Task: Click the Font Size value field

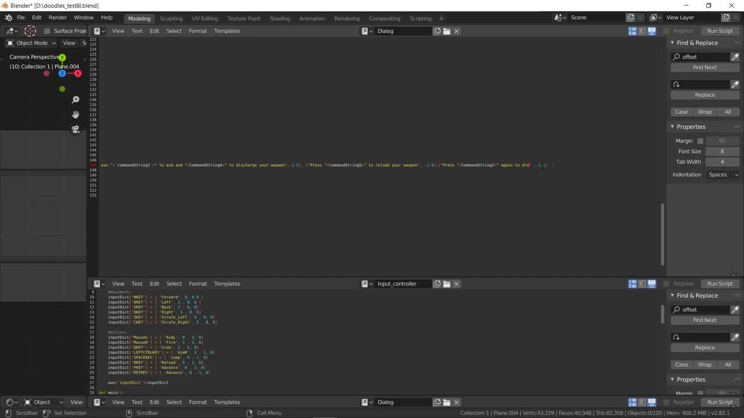Action: coord(722,152)
